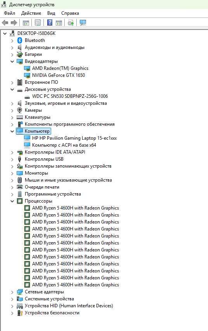Screen dimensions: 208x331
Task: Click the printer icon next to Очереди печати
Action: tap(20, 187)
